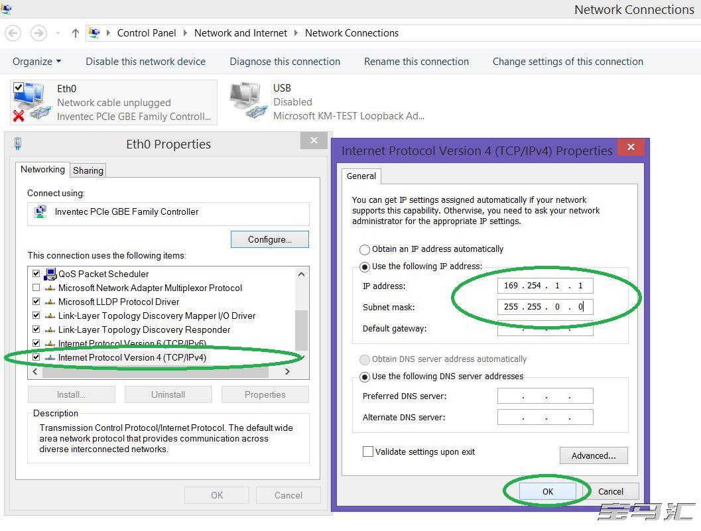Toggle Link-Layer Topology Discovery Responder checkbox
Screen dimensions: 701x531
(36, 329)
